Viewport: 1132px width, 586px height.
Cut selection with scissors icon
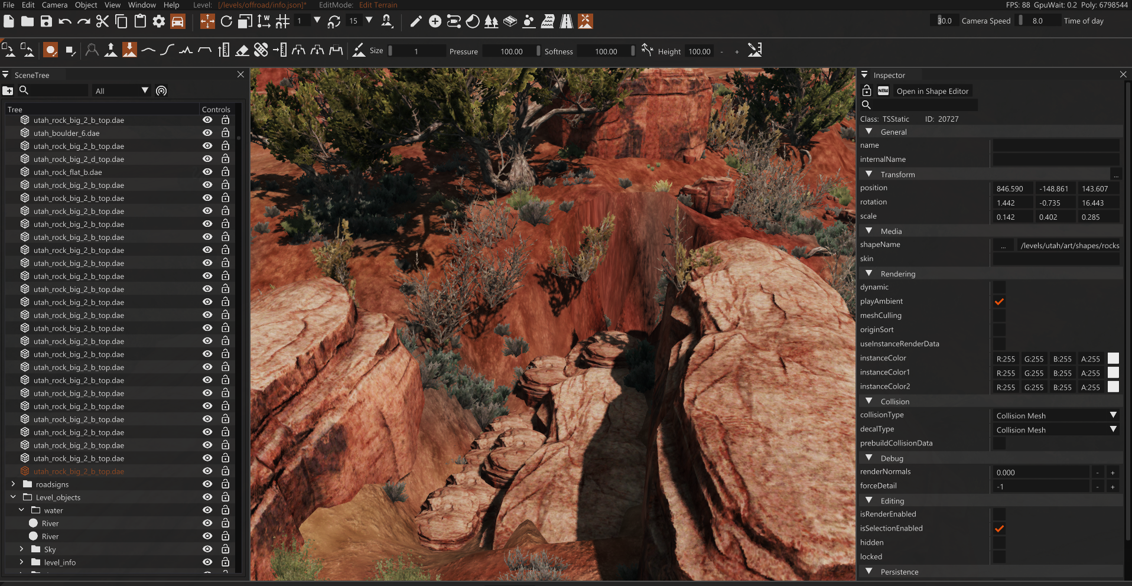coord(102,21)
